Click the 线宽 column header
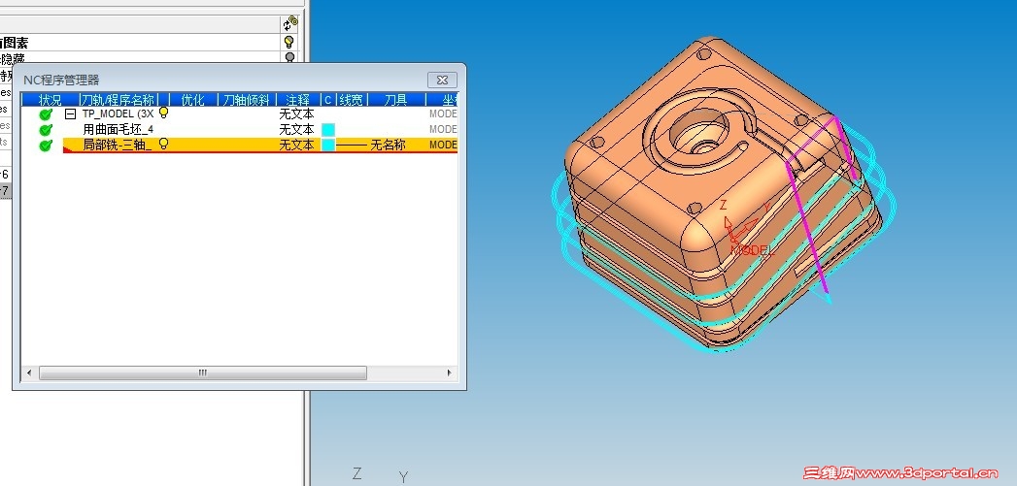The image size is (1017, 486). 351,100
